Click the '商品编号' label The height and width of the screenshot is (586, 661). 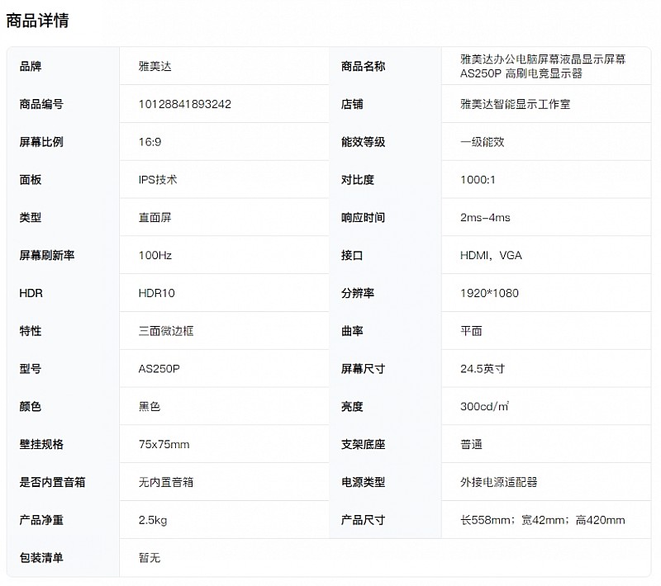click(41, 104)
